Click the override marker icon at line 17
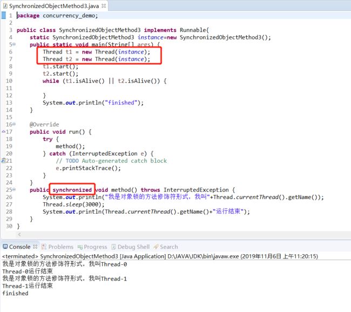Viewport: 351px width, 312px height. (x=3, y=131)
